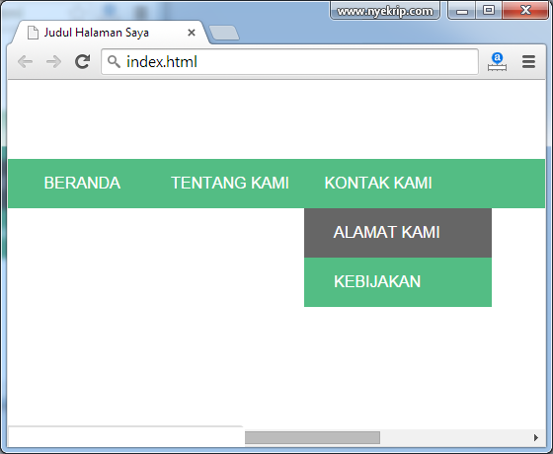Image resolution: width=553 pixels, height=454 pixels.
Task: Maximize the browser window
Action: point(489,11)
